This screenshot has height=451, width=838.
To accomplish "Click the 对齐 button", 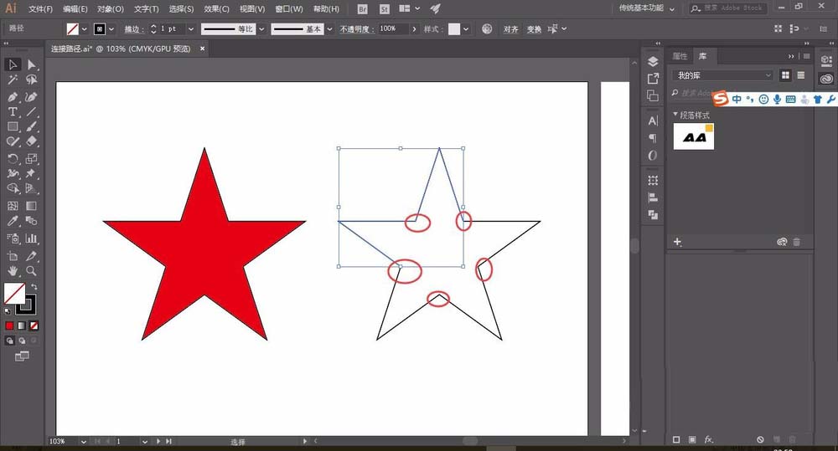I will 510,28.
